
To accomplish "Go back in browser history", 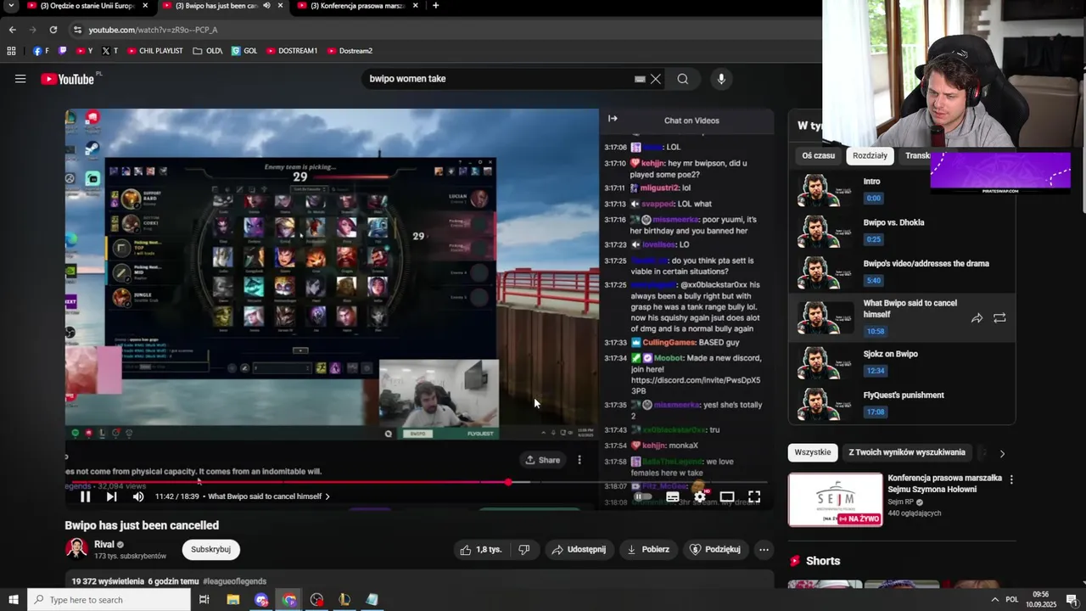I will coord(12,30).
